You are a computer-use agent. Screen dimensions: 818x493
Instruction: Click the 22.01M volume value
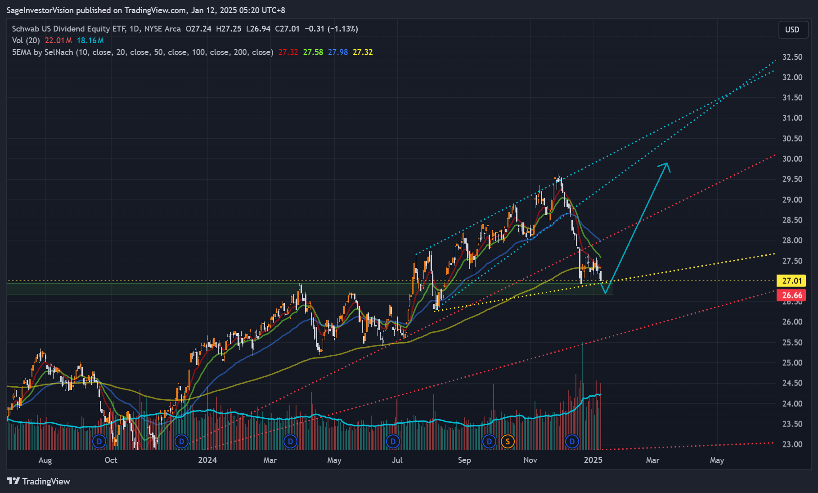(58, 41)
